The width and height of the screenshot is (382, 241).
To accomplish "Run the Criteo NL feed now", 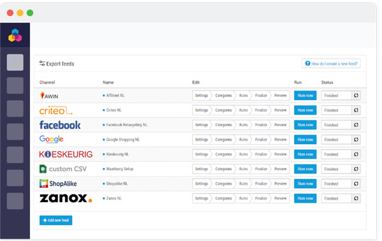I will pos(305,110).
